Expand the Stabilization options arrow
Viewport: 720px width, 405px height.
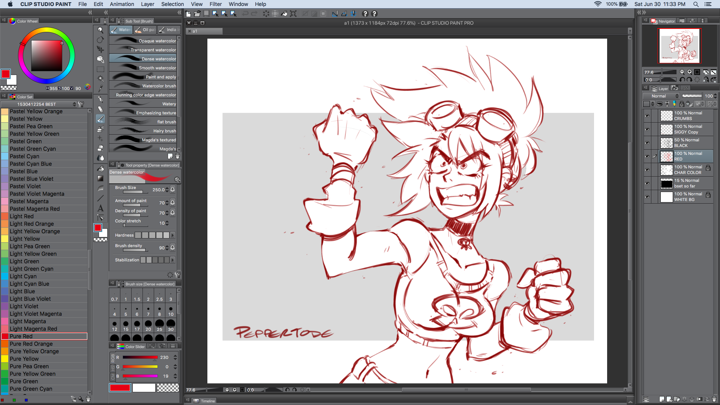click(x=172, y=260)
